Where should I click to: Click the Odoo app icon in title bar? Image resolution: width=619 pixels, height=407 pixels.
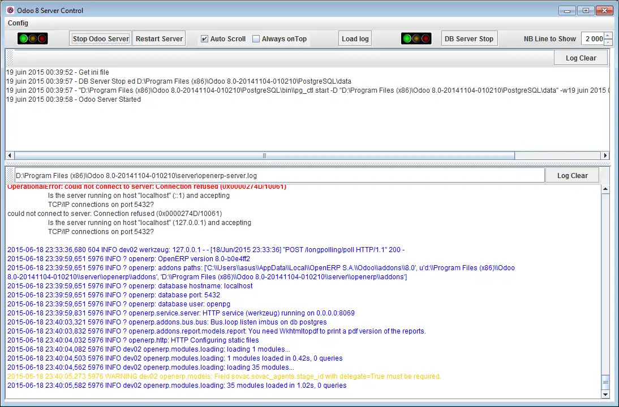(x=10, y=10)
